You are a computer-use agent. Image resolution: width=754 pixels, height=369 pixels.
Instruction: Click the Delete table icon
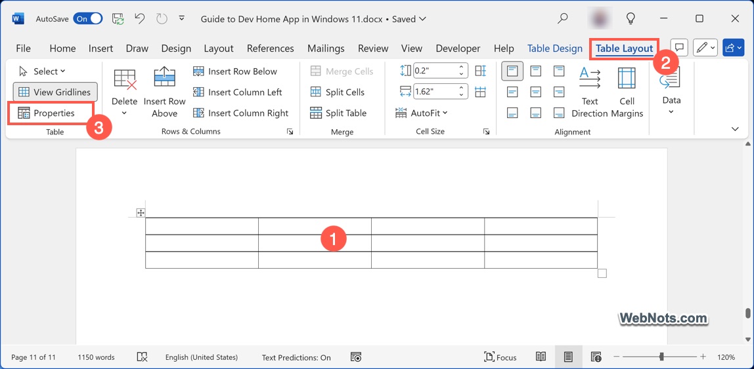pyautogui.click(x=125, y=79)
